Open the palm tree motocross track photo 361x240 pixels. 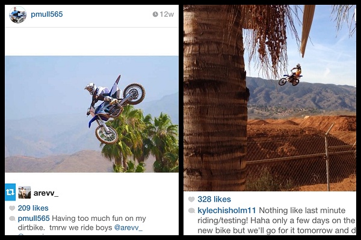(270, 99)
